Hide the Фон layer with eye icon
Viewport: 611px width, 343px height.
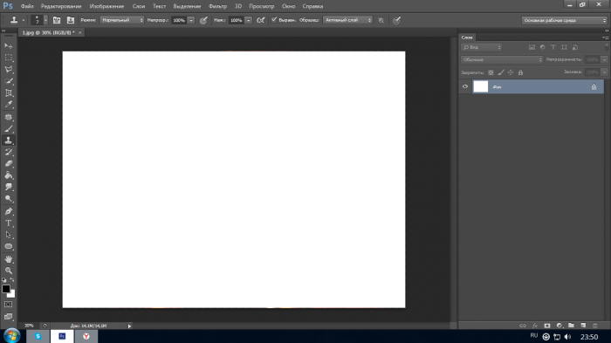coord(465,86)
